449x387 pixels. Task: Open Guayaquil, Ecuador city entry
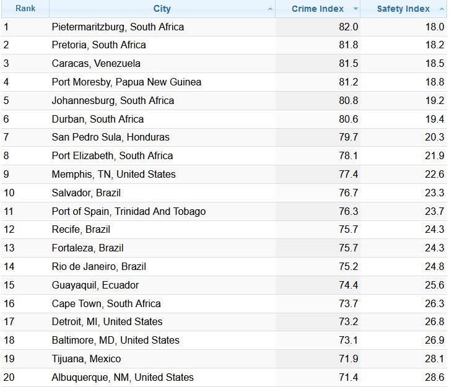tap(95, 285)
